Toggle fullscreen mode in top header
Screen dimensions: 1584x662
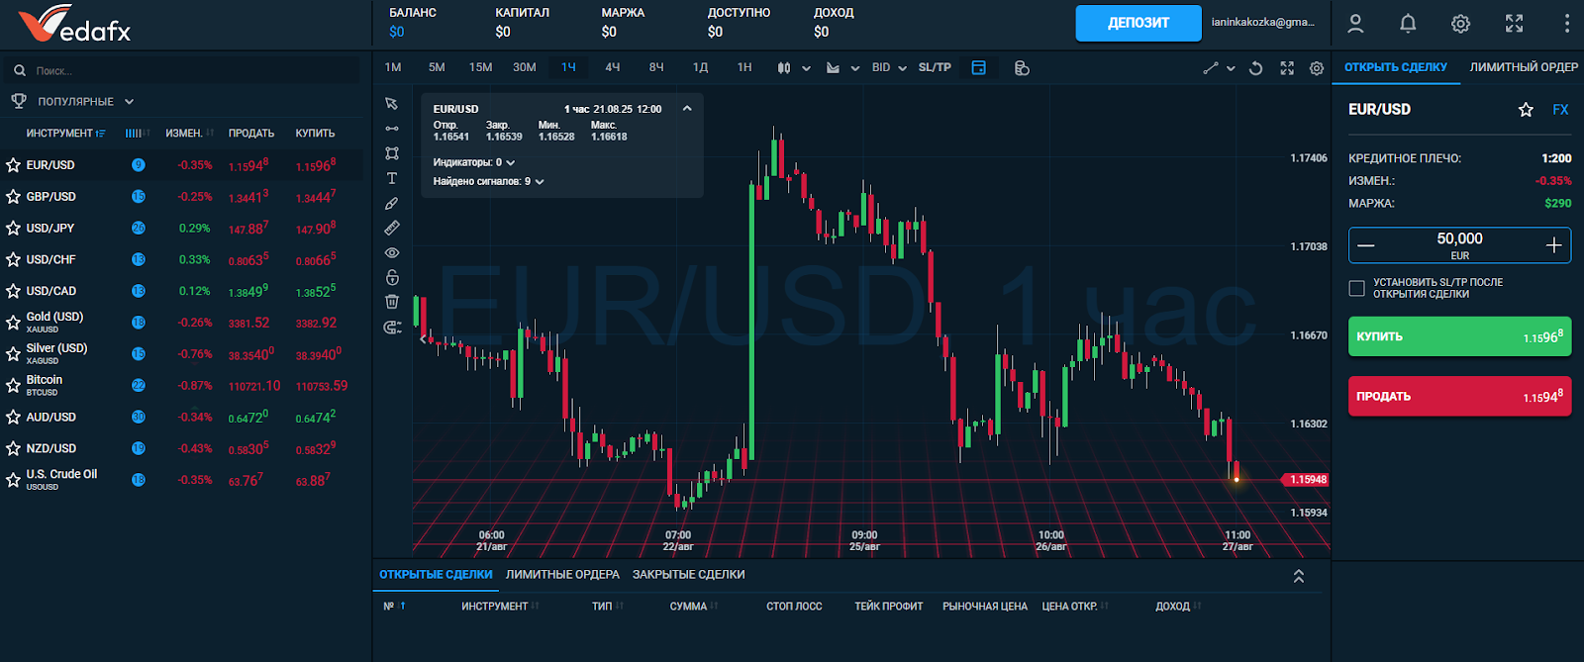click(x=1514, y=24)
